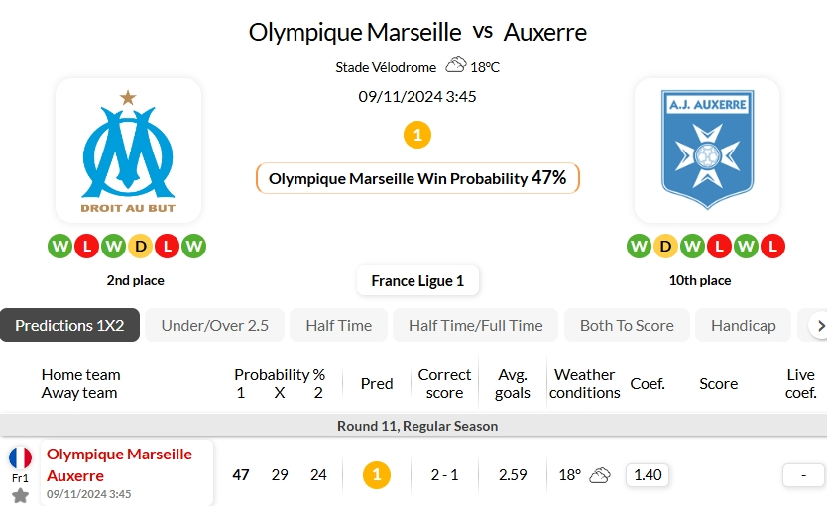Viewport: 827px width, 506px height.
Task: Expand more tabs with right chevron arrow
Action: 817,326
